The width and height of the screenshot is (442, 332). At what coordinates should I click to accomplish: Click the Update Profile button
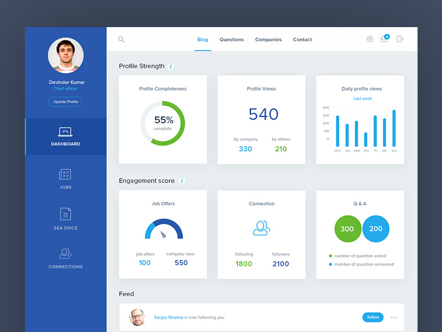(65, 102)
